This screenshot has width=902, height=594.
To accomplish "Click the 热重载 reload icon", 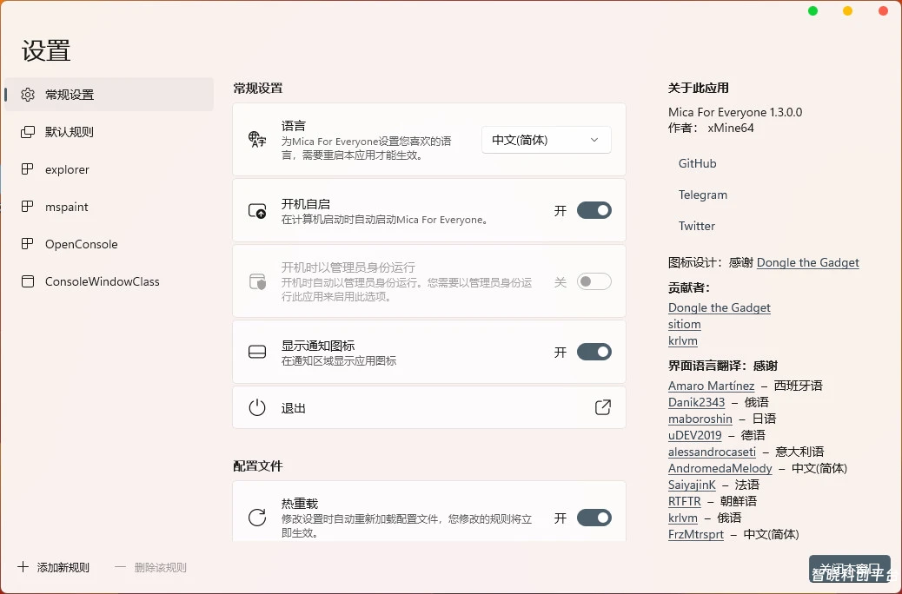I will point(257,518).
